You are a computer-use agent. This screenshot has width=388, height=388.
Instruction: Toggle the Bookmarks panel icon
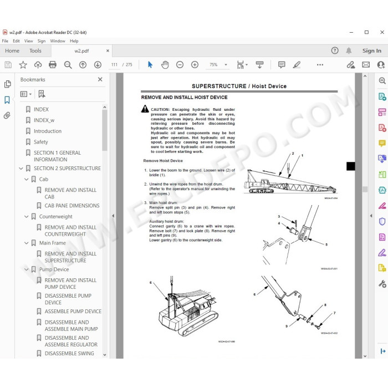pos(7,100)
